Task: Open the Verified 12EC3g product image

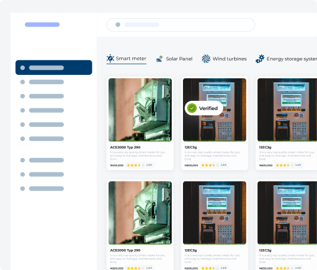Action: pyautogui.click(x=215, y=110)
